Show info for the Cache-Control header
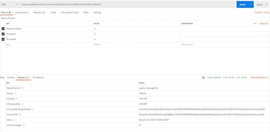 tap(23, 88)
